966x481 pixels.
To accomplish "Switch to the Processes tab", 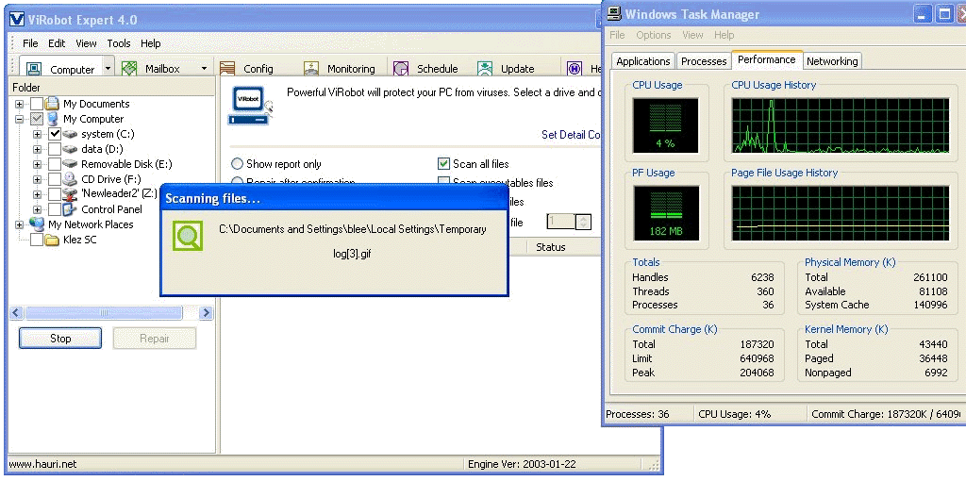I will point(704,61).
